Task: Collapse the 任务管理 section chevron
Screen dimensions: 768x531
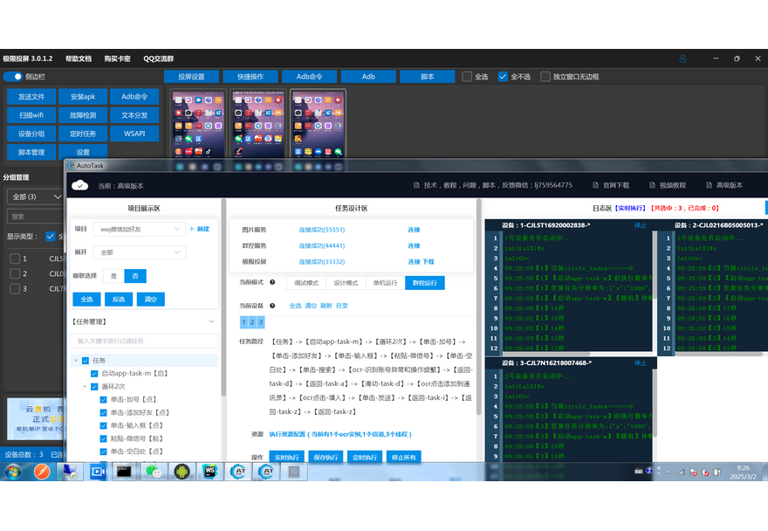Action: coord(210,321)
